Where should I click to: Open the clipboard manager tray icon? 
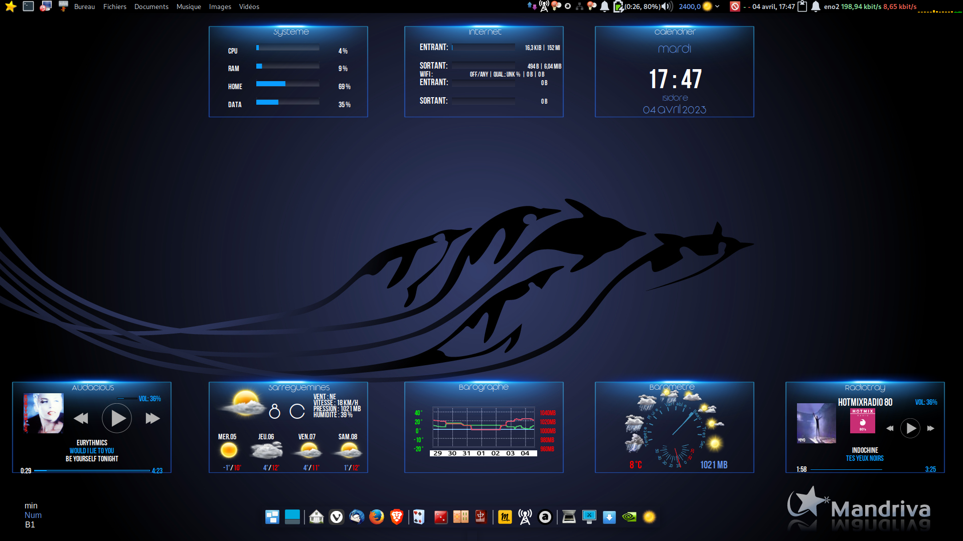click(x=802, y=7)
